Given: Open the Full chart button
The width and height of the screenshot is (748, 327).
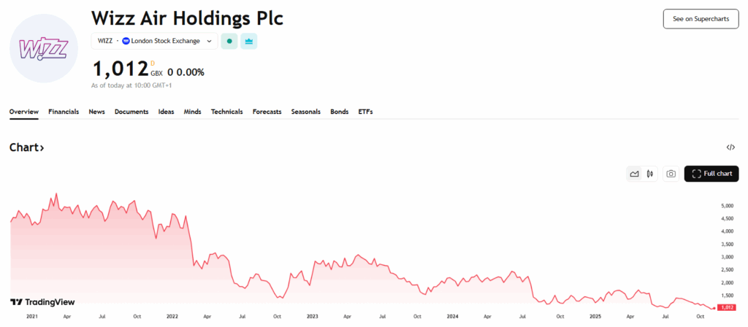Looking at the screenshot, I should [711, 174].
